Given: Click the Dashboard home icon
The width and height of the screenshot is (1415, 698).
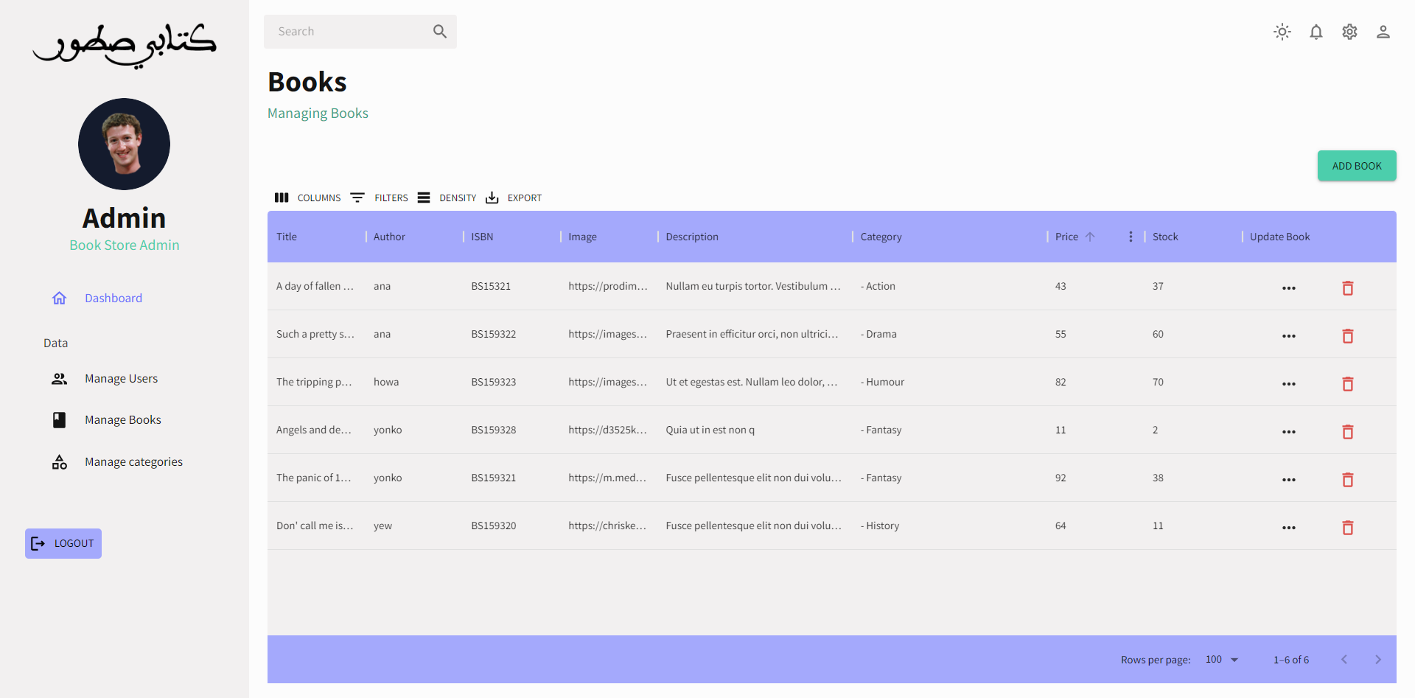Looking at the screenshot, I should (x=60, y=298).
